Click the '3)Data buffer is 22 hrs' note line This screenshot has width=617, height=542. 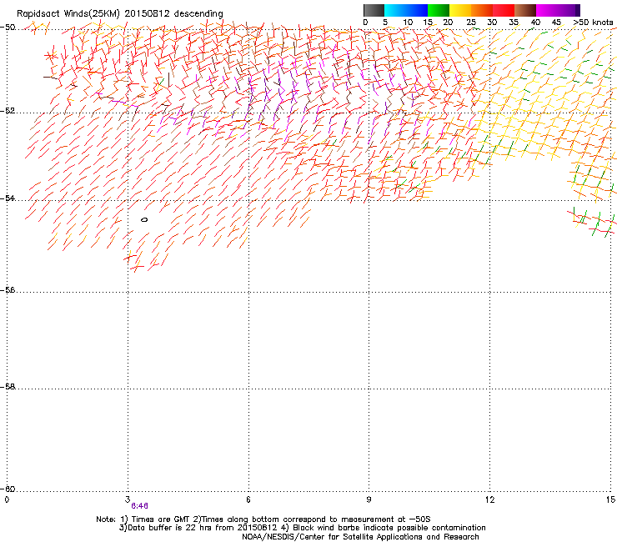coord(302,528)
